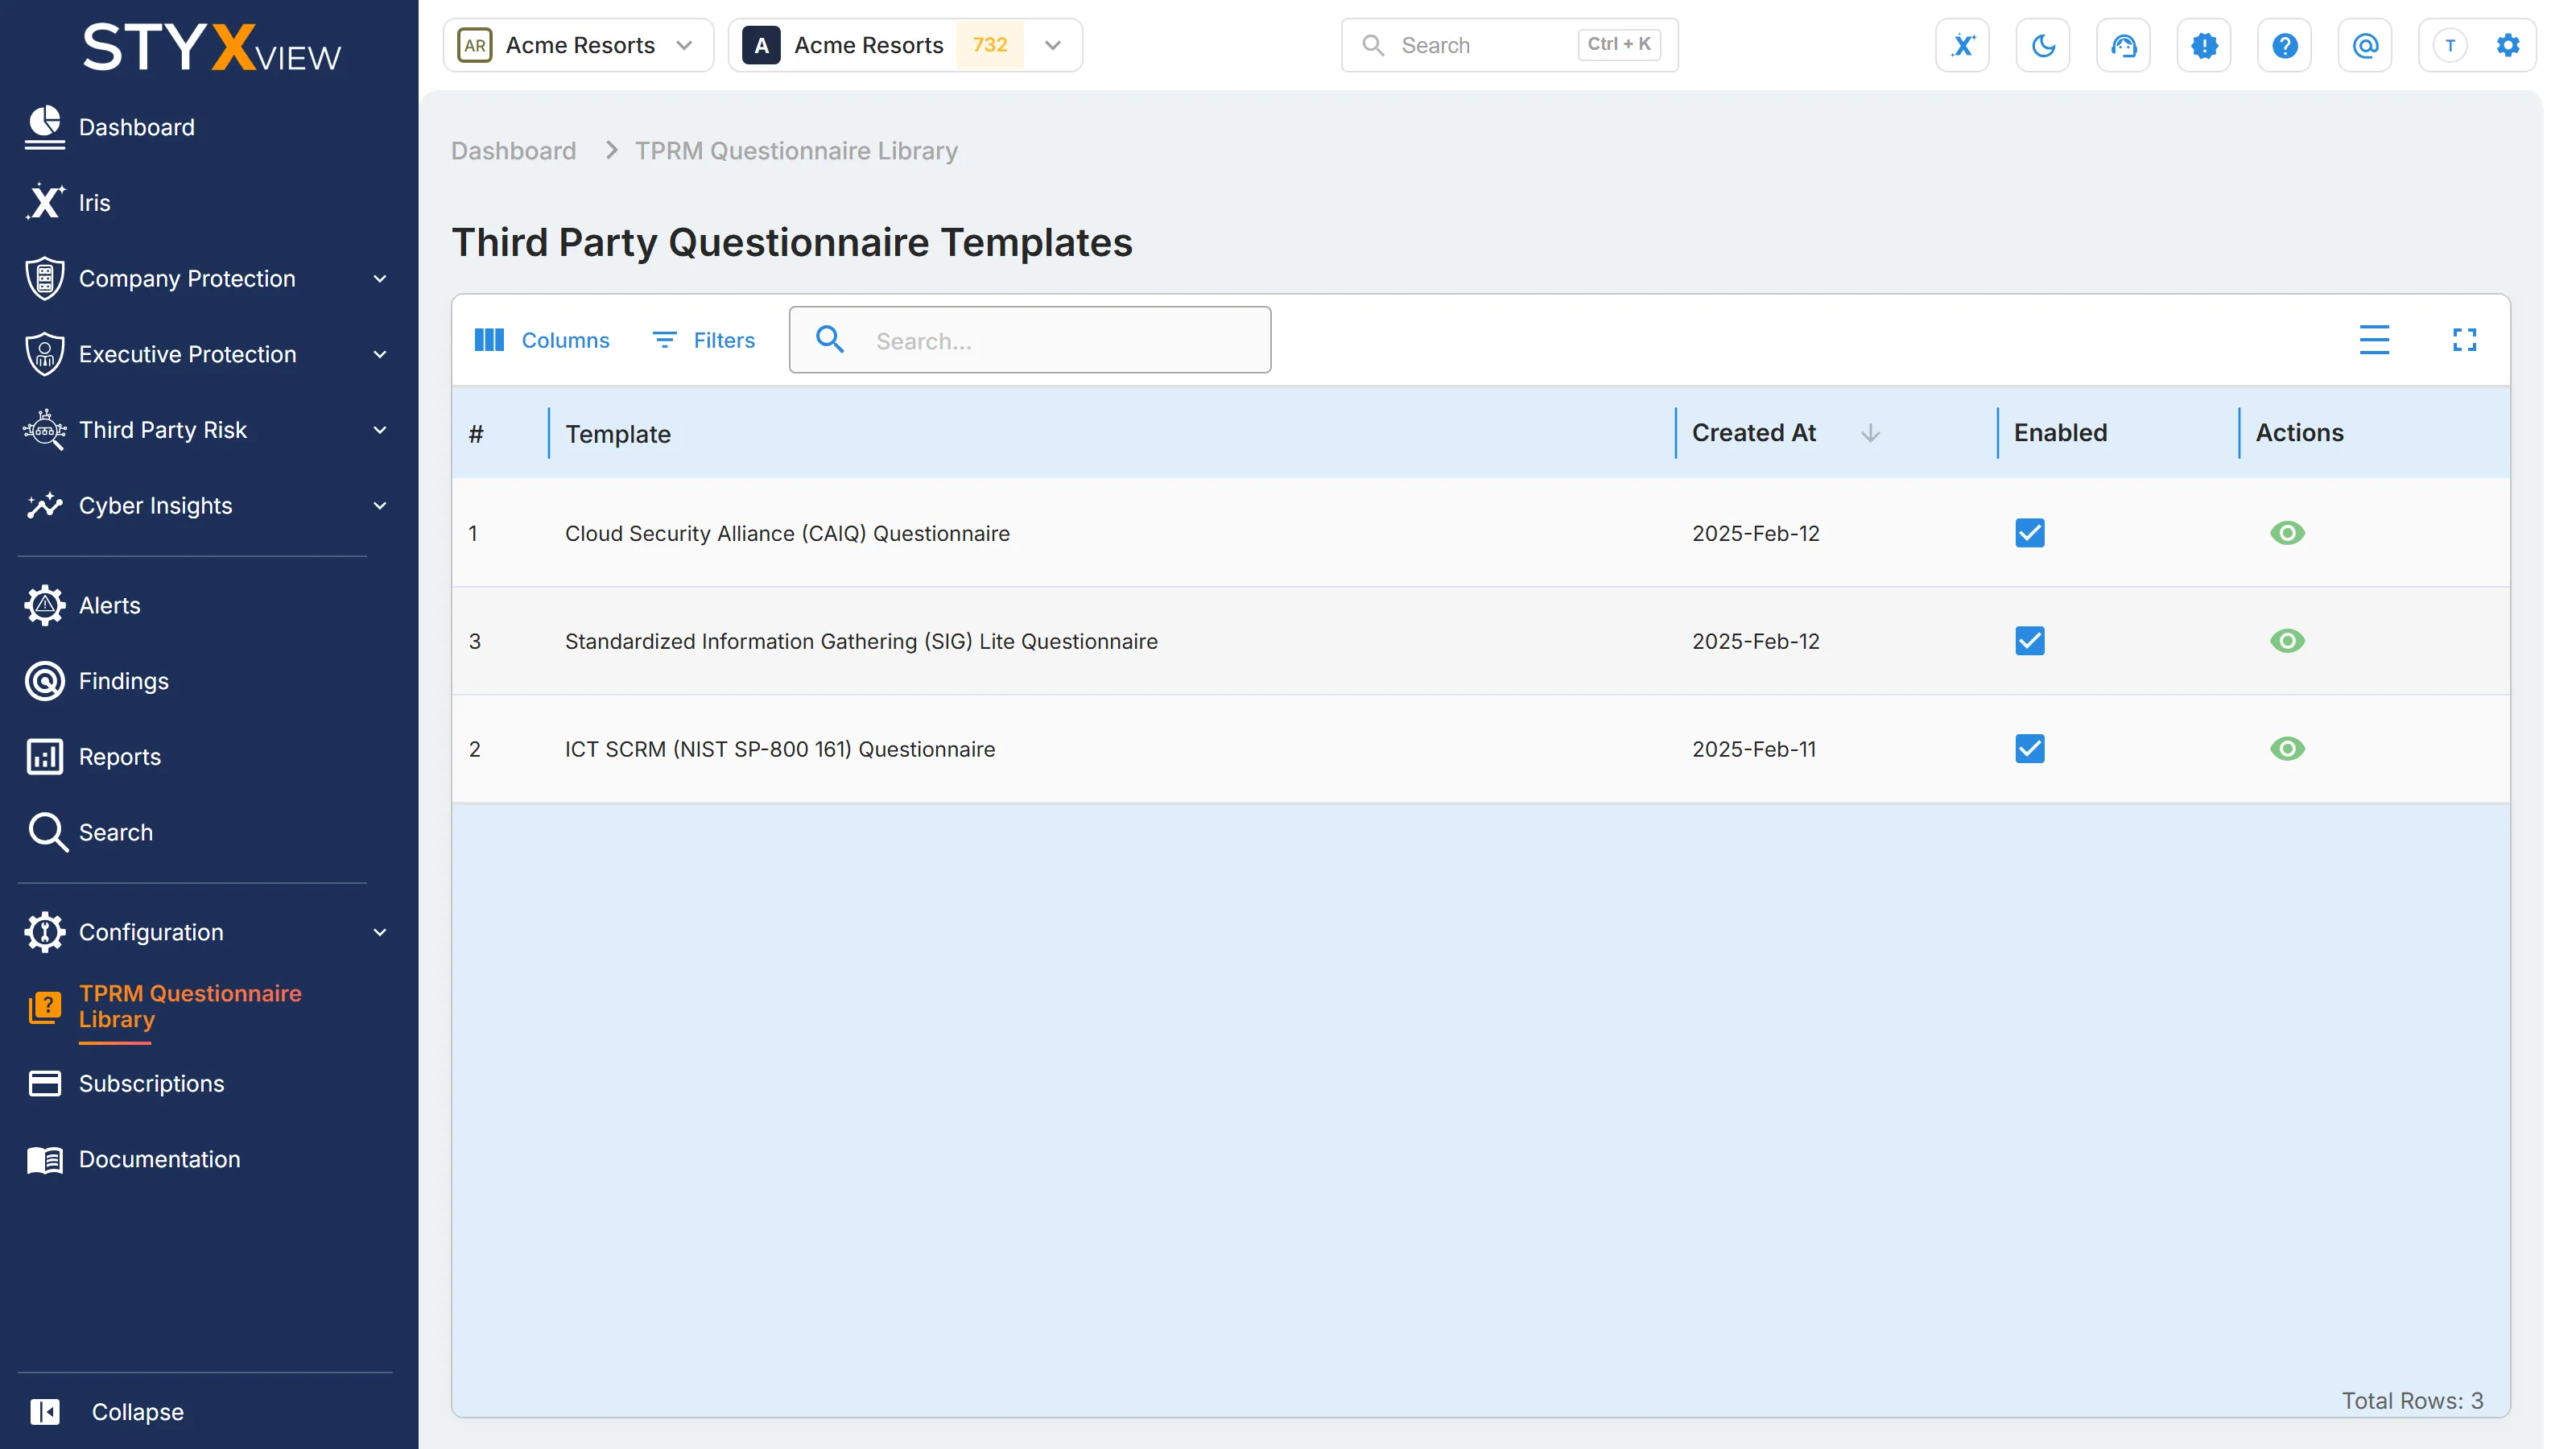Open the user avatar T
The image size is (2576, 1449).
coord(2450,45)
